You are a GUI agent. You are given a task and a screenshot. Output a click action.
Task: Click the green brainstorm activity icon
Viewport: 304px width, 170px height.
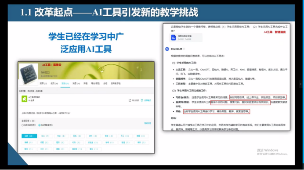pyautogui.click(x=24, y=99)
